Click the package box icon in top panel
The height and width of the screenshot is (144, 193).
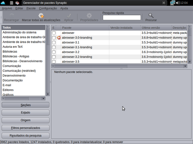point(17,3)
